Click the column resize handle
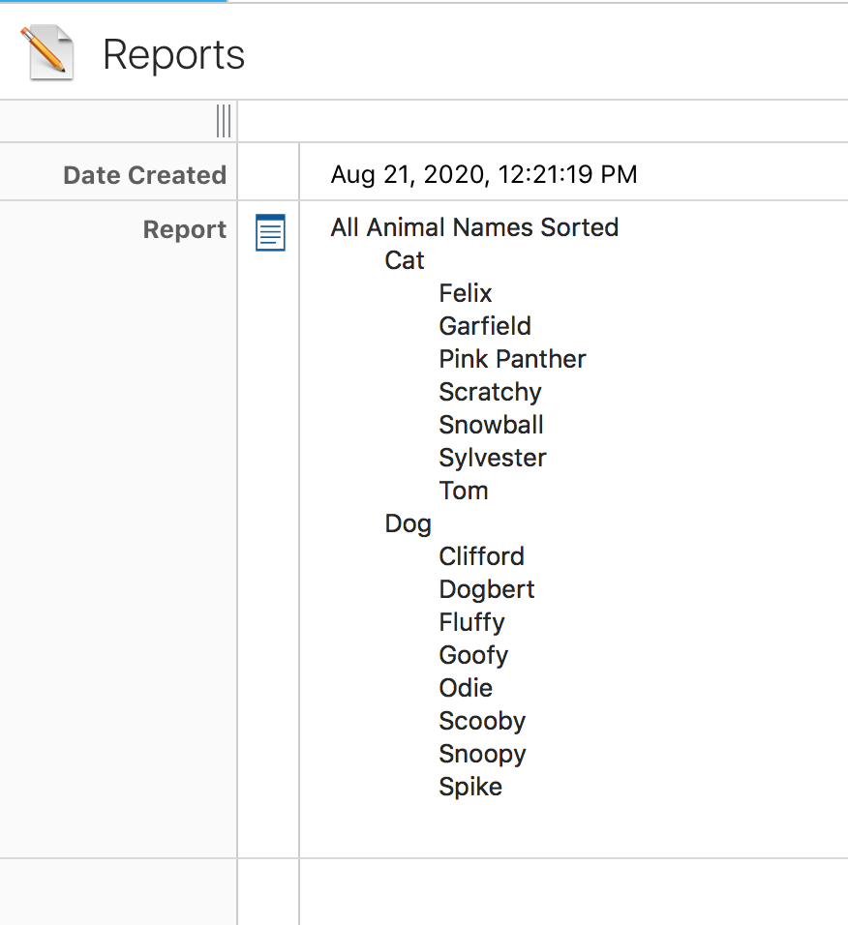Screen dimensions: 848x925 (x=224, y=122)
